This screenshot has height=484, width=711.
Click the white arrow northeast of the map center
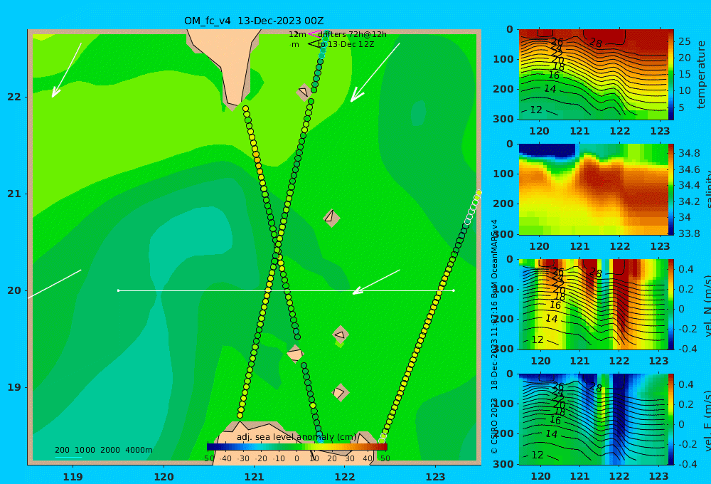(375, 73)
